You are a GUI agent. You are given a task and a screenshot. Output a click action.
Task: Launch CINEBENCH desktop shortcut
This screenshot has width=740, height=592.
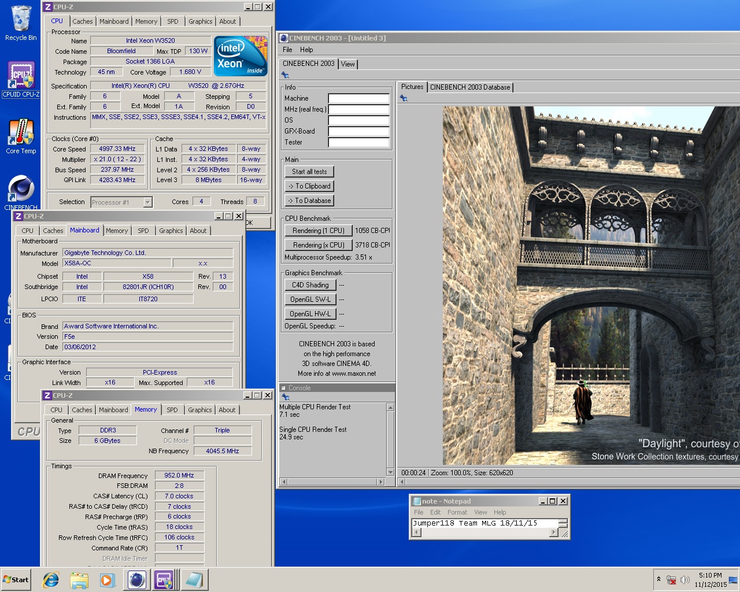(21, 193)
